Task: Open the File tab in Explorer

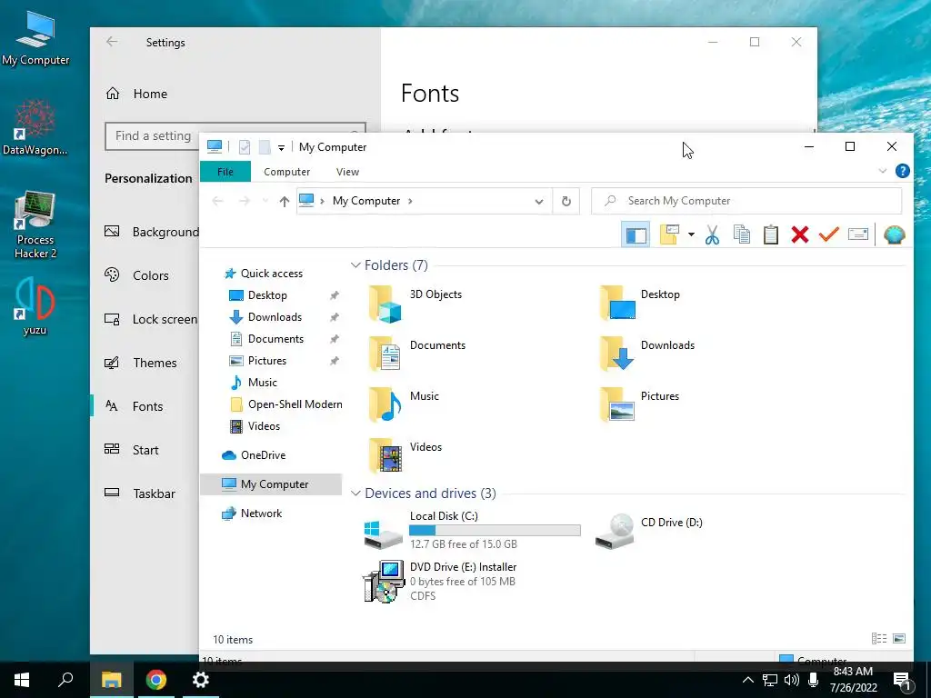Action: click(x=225, y=172)
